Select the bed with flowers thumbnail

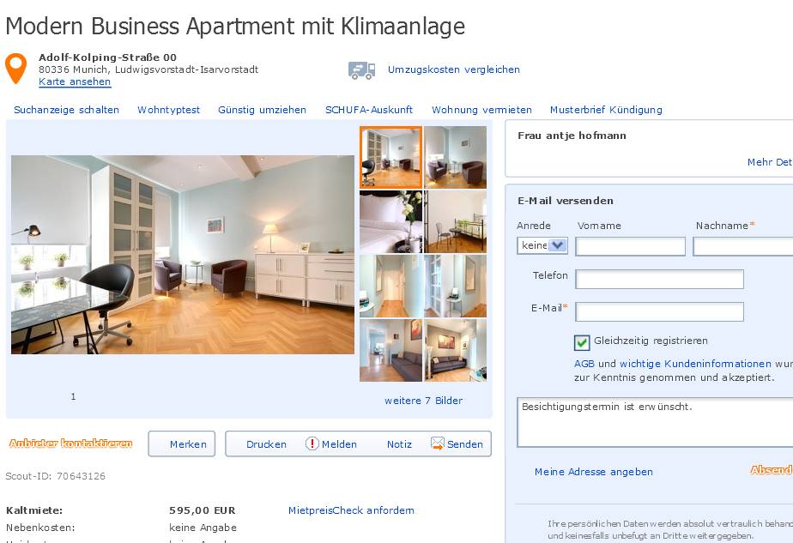[x=390, y=221]
